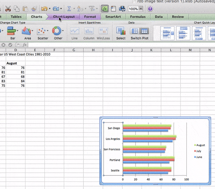
Task: Open the zoom percentage dropdown
Action: click(x=141, y=9)
